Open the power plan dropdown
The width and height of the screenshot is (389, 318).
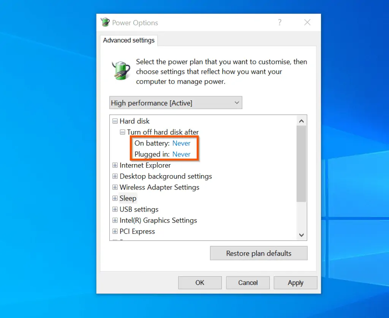(237, 103)
